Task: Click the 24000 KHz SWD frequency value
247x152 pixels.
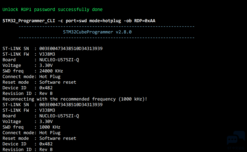Action: click(51, 71)
